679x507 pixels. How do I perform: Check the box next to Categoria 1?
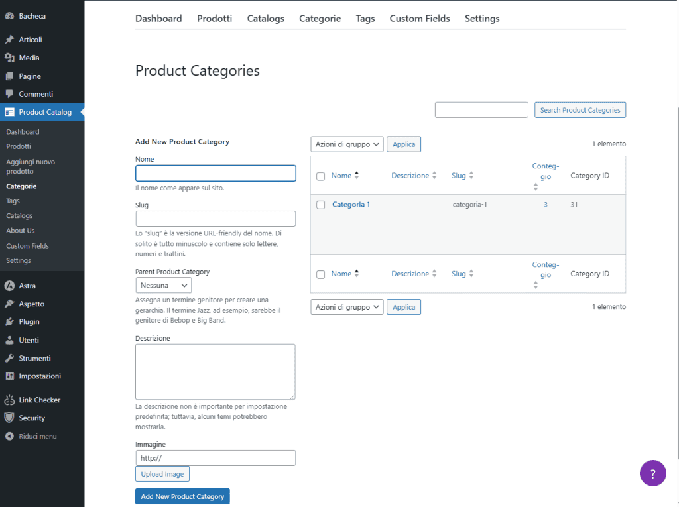coord(321,204)
